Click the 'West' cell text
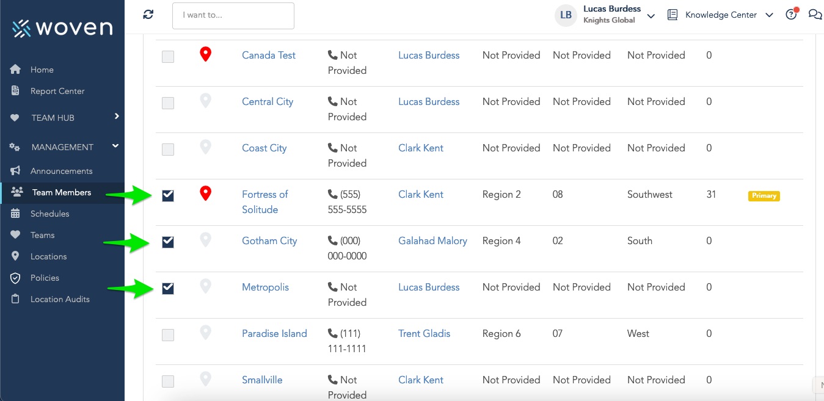824x401 pixels. 638,333
